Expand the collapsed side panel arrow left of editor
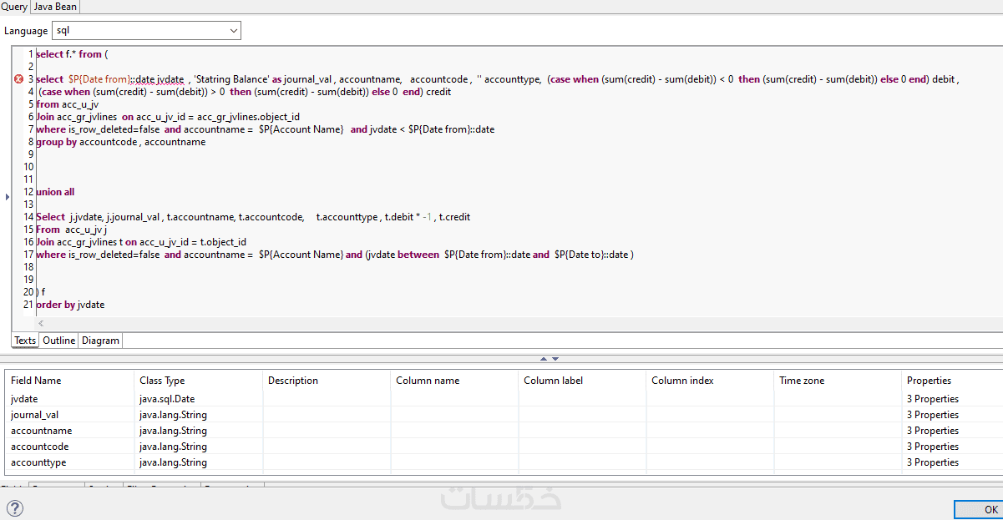1003x520 pixels. tap(8, 197)
